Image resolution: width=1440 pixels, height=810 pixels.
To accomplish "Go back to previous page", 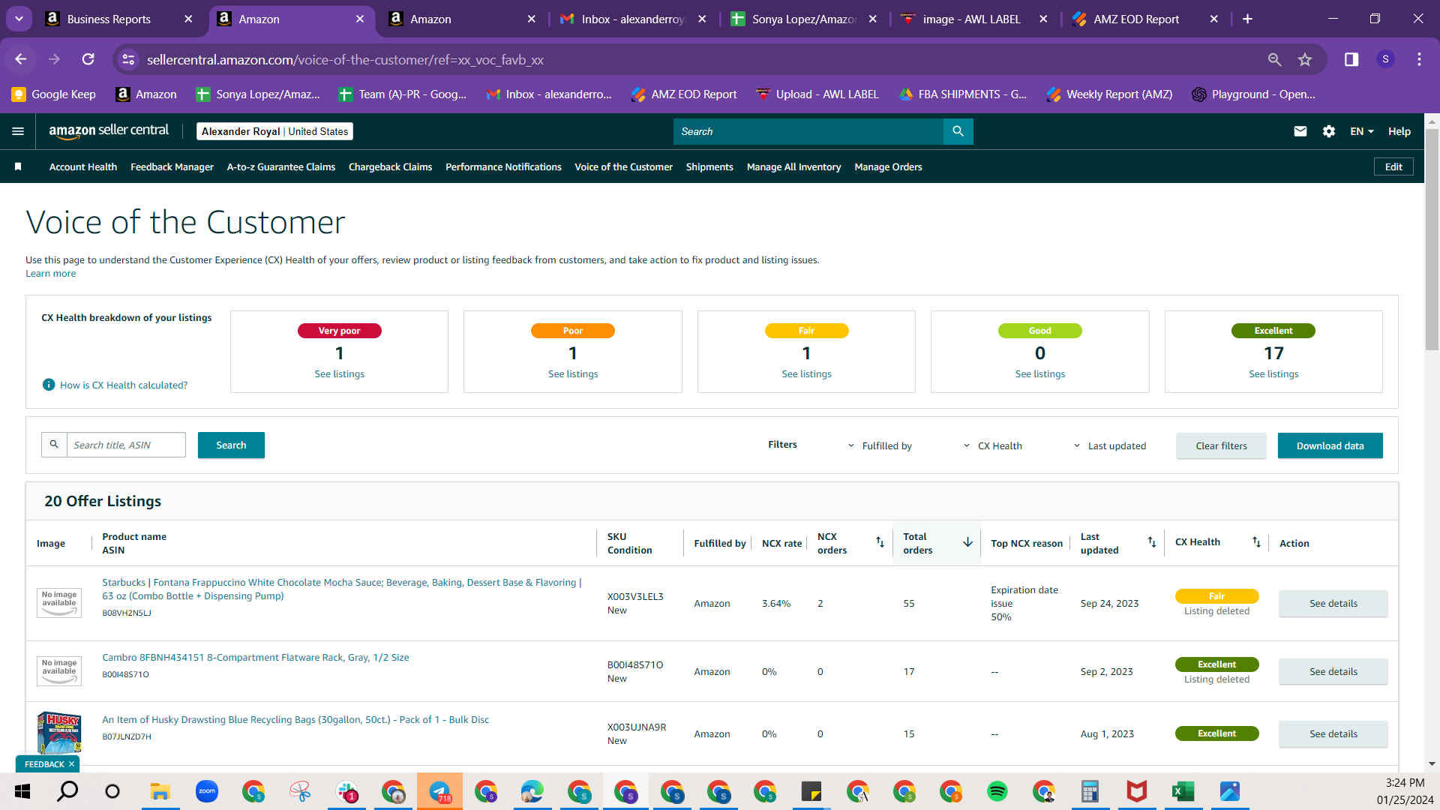I will coord(21,59).
